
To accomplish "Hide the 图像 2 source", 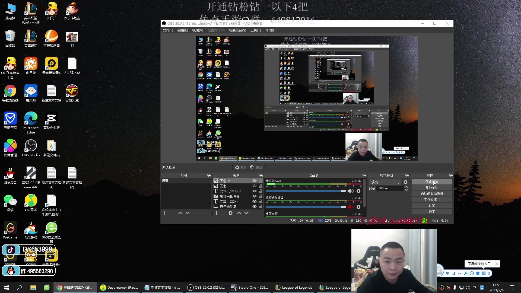I will (254, 181).
